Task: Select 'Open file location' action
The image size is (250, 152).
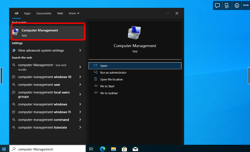Action: (111, 79)
